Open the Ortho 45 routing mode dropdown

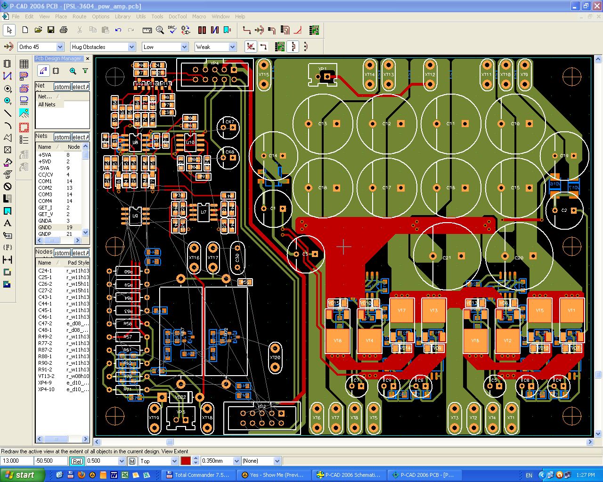coord(60,47)
